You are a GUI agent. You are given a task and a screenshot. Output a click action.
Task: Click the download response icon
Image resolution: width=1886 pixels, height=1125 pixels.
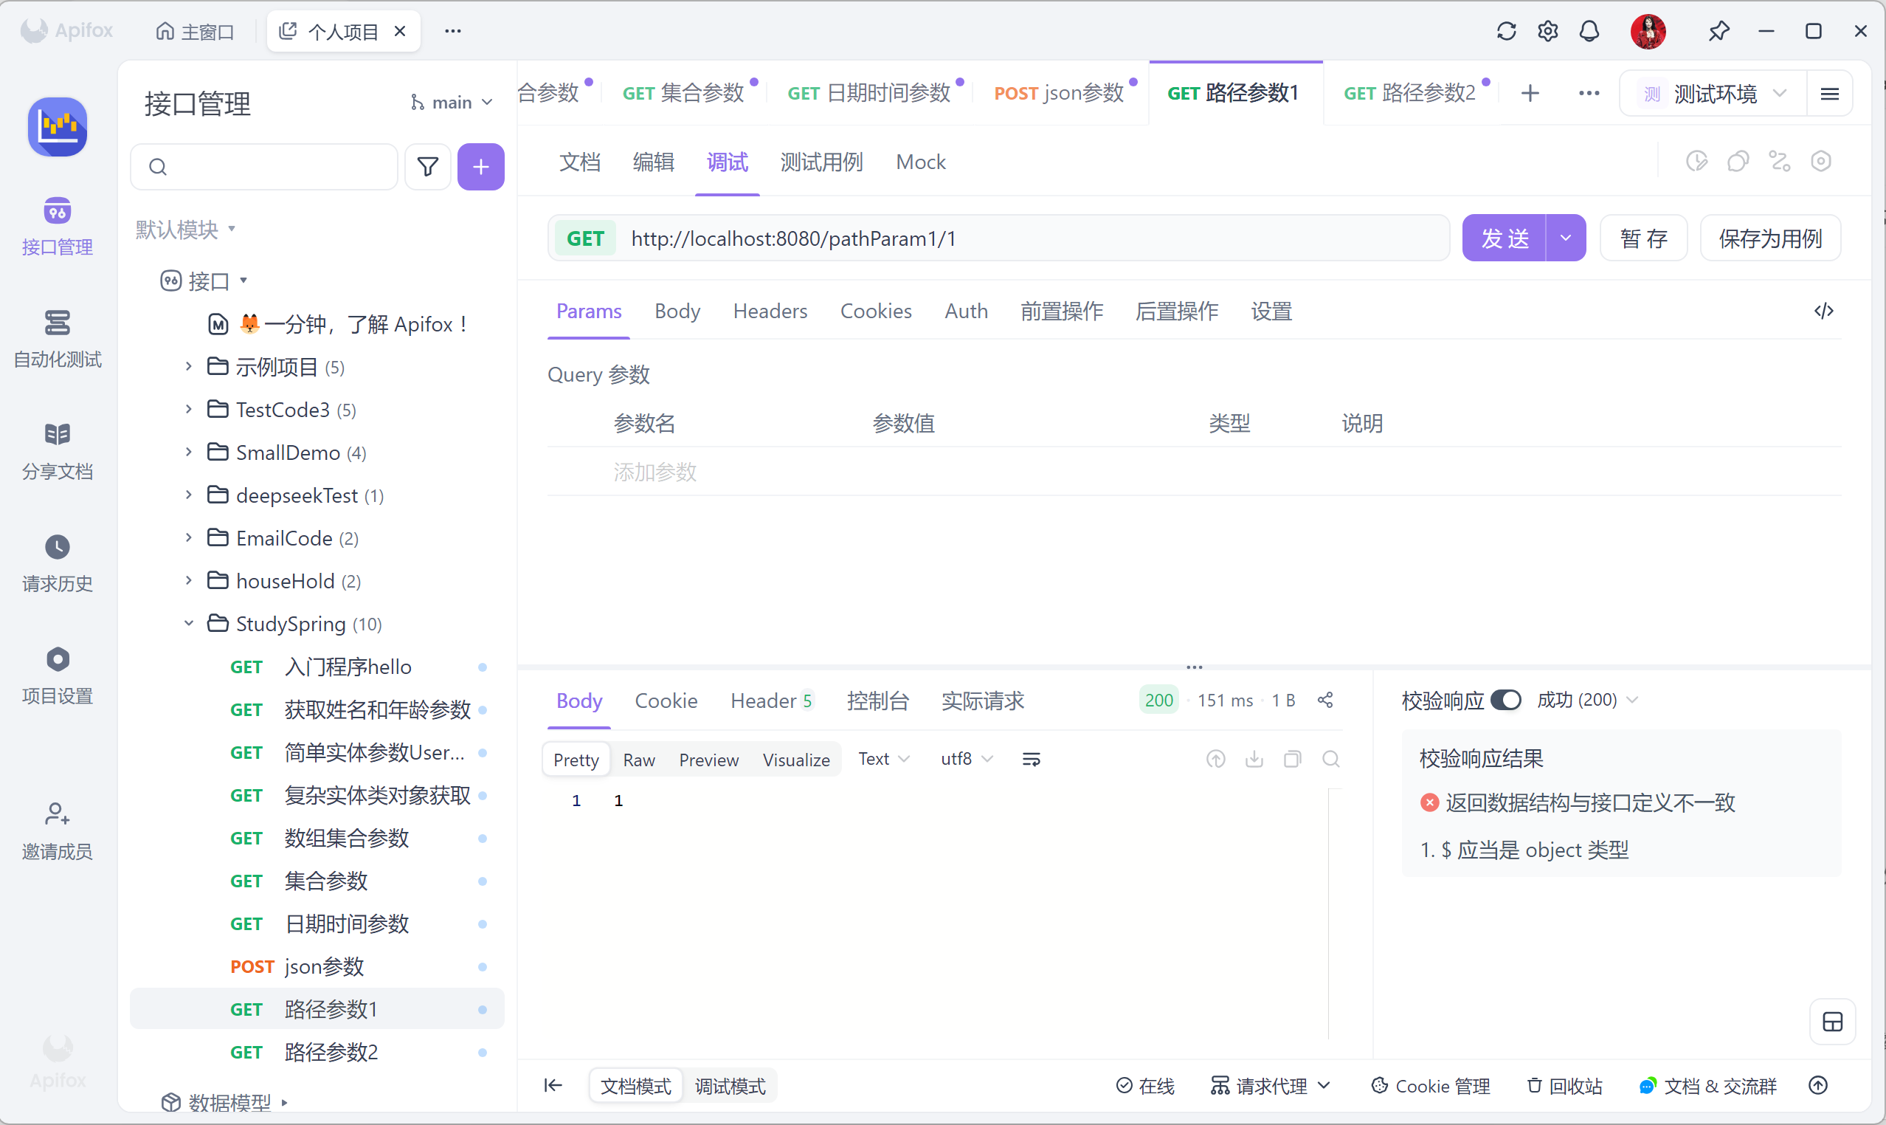click(x=1254, y=759)
